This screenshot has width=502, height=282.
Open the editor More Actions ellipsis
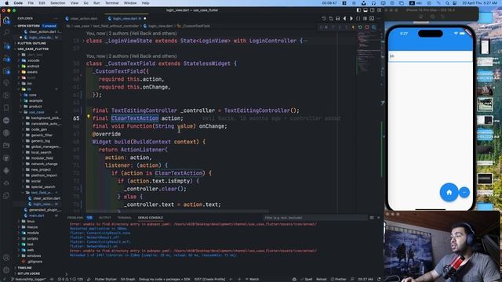point(378,19)
